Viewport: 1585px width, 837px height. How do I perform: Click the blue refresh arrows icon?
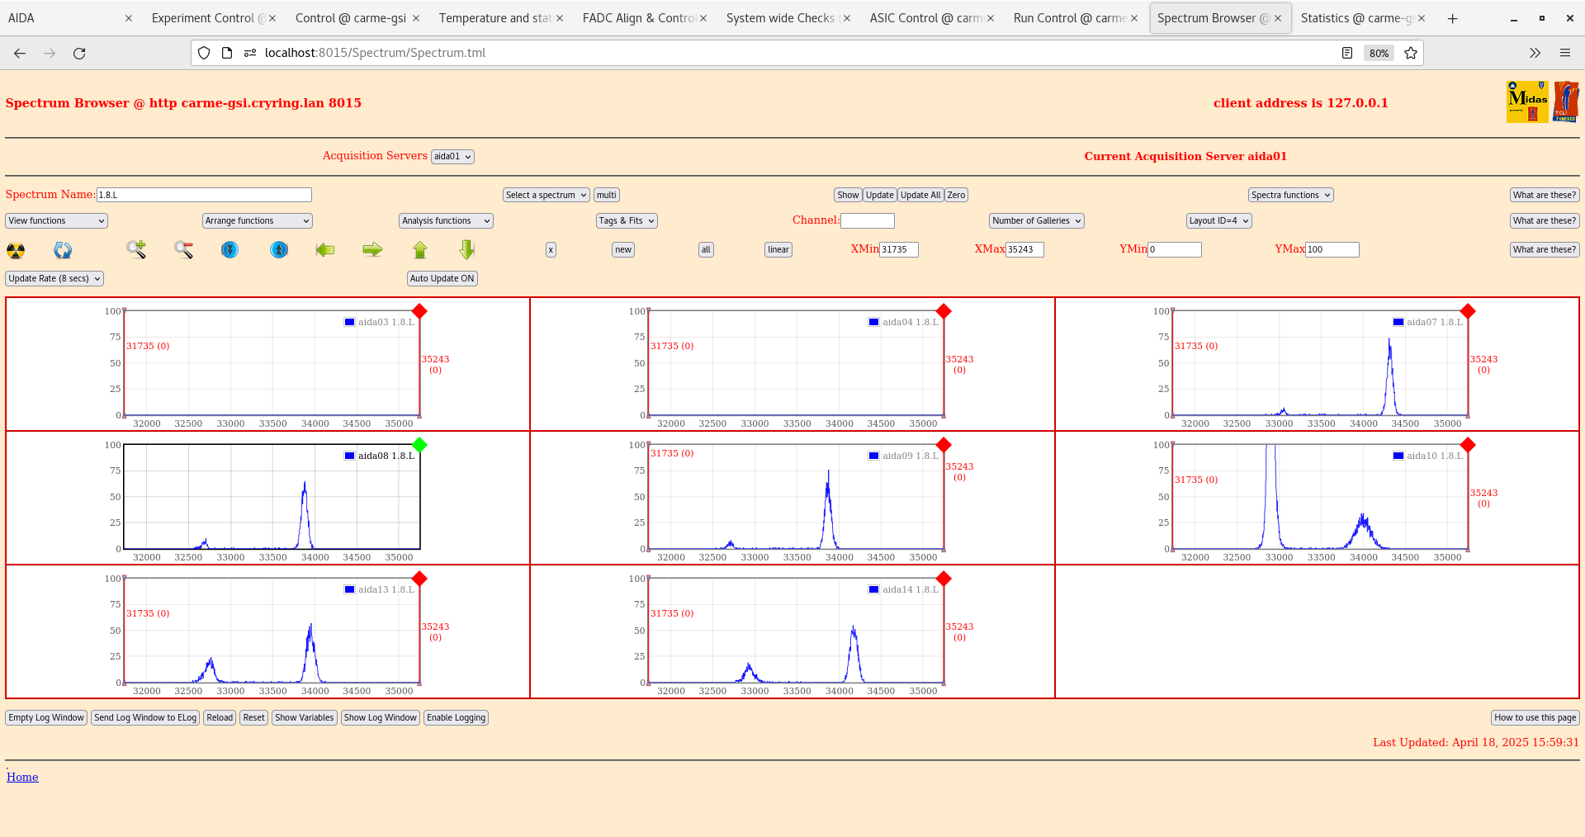tap(63, 250)
